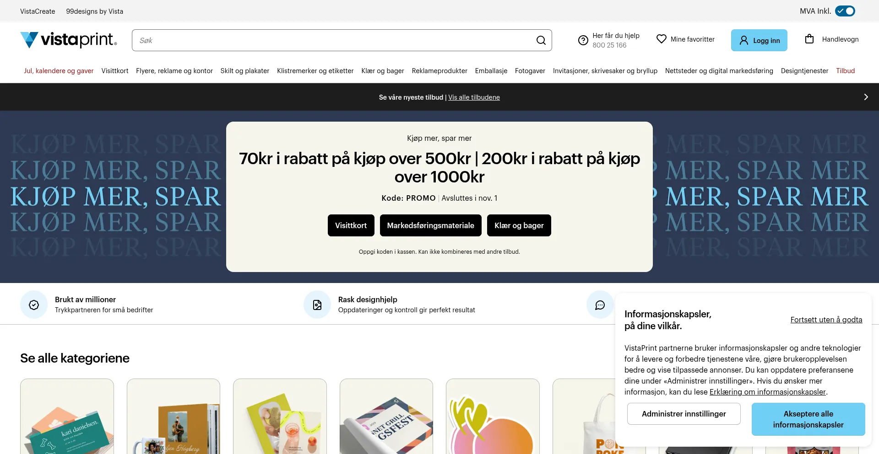879x454 pixels.
Task: Open the peach sticker category thumbnail
Action: click(493, 416)
